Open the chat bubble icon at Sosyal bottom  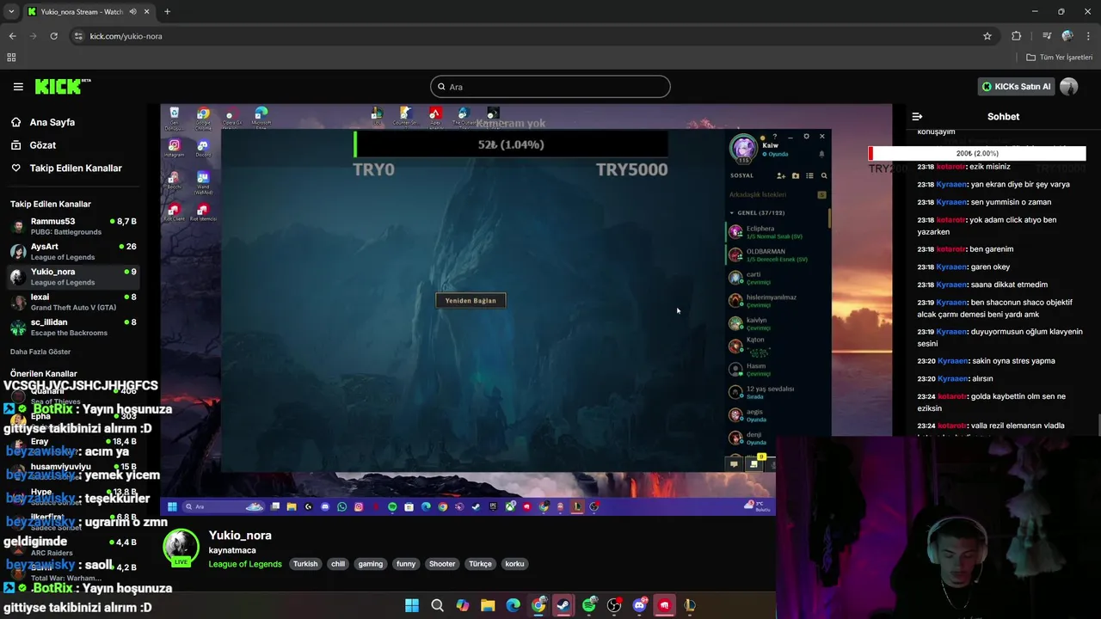tap(734, 464)
